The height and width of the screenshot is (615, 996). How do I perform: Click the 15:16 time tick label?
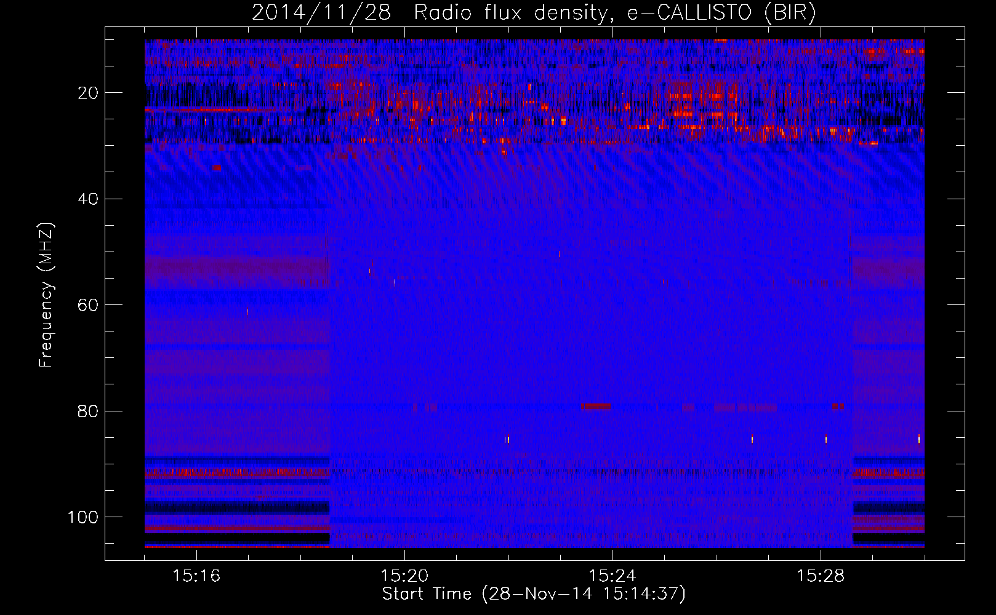[196, 576]
